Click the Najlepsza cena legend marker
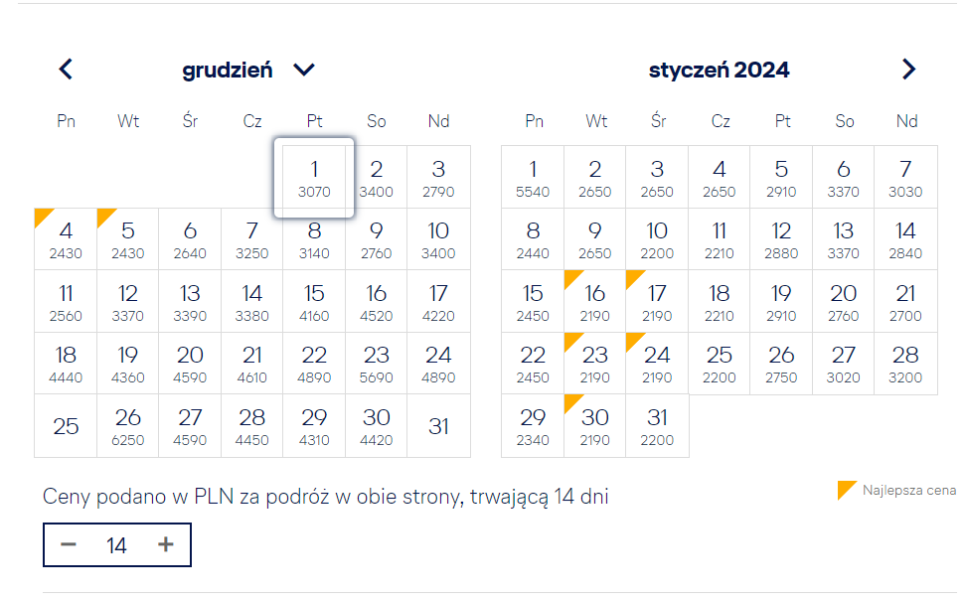965x600 pixels. pos(847,490)
